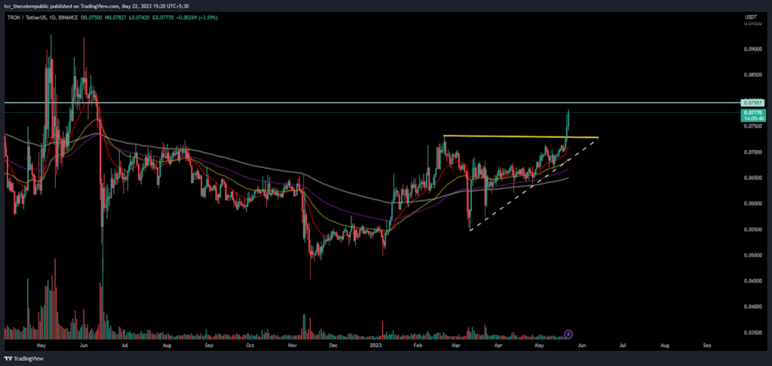772x366 pixels.
Task: Click the first Sep label on time axis
Action: pyautogui.click(x=209, y=346)
